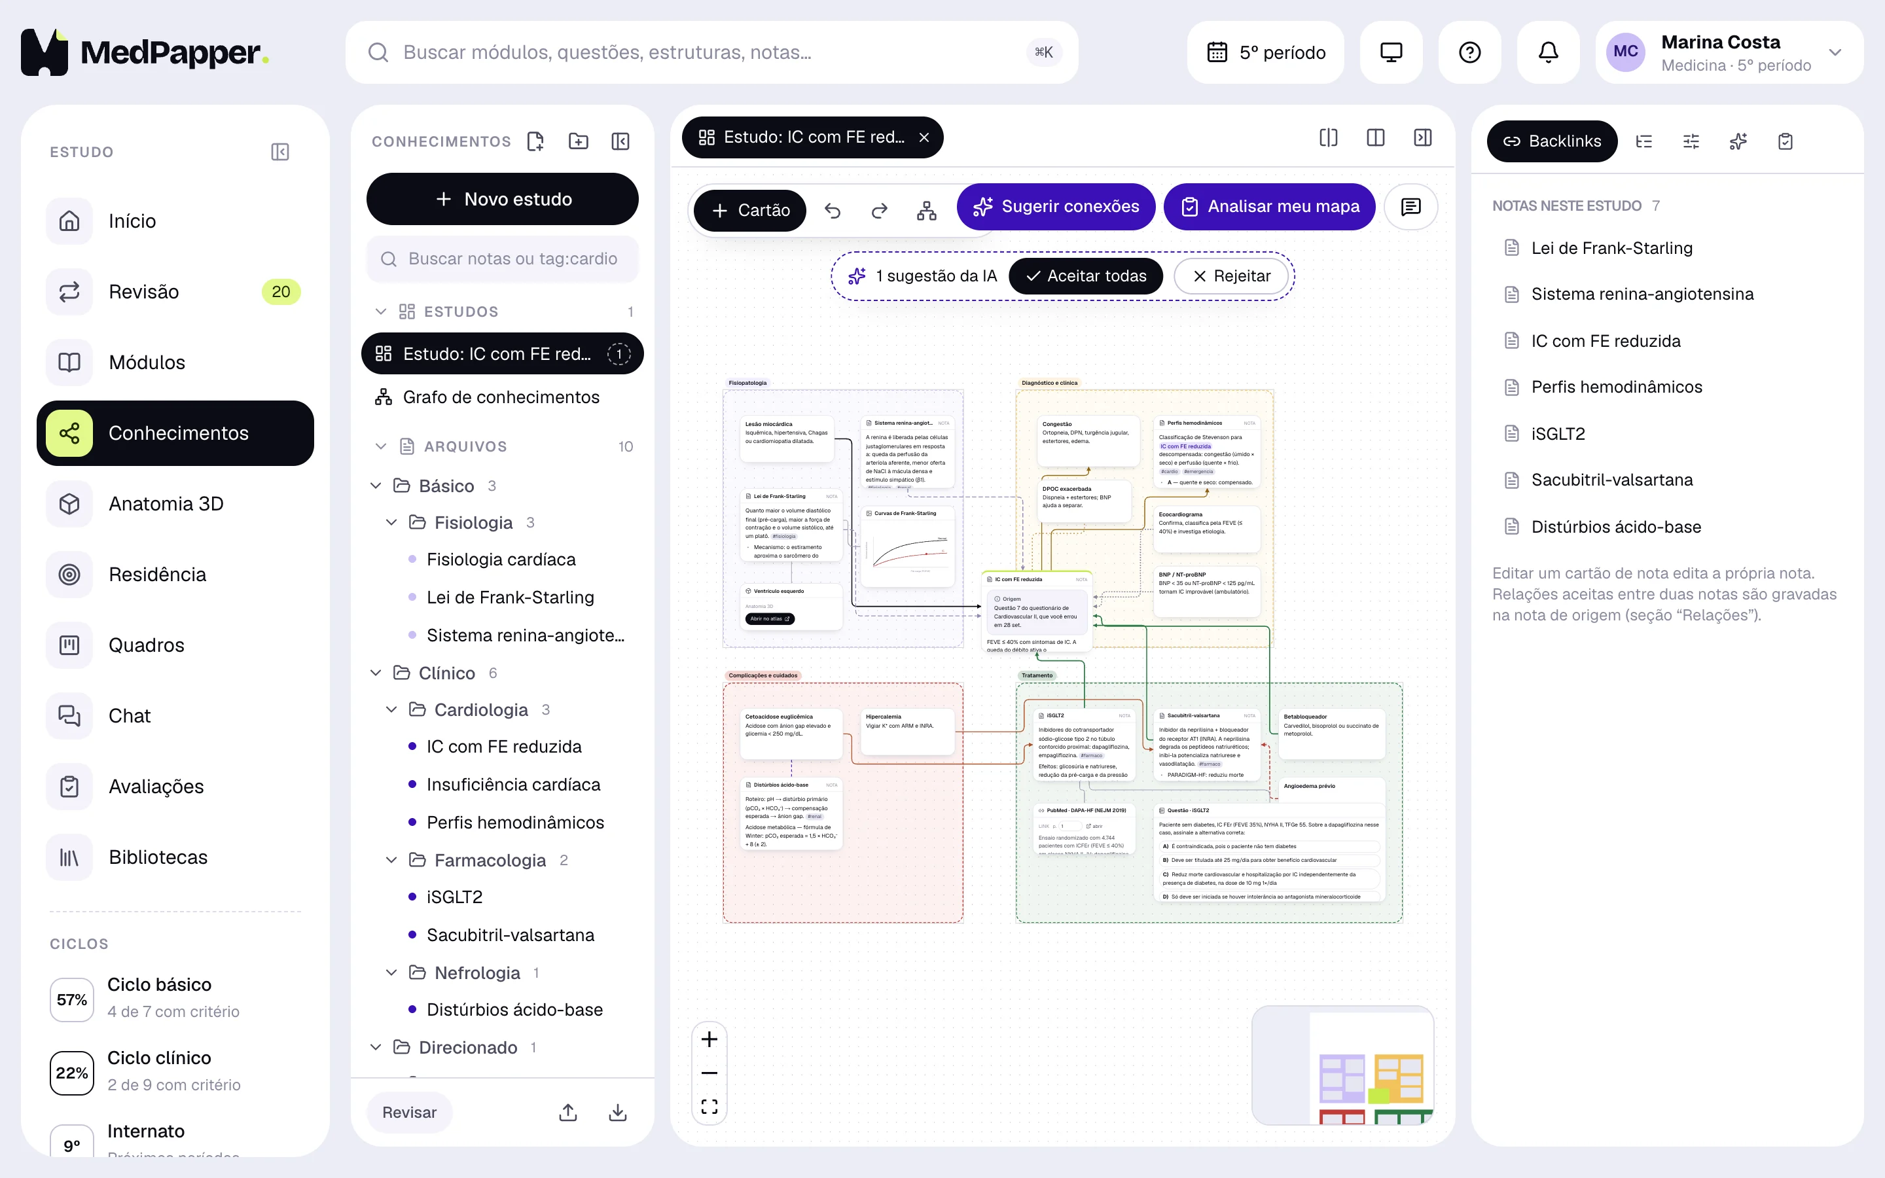Click Analisar meu mapa button

click(x=1269, y=206)
